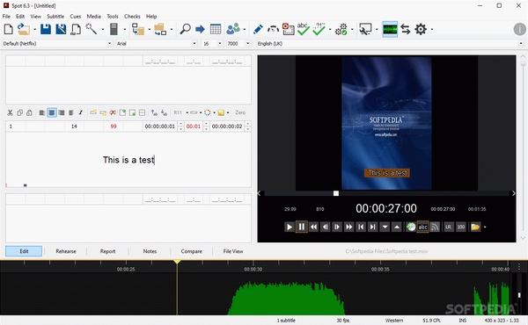The height and width of the screenshot is (325, 528).
Task: Click the open folder icon in video controls
Action: 475,227
